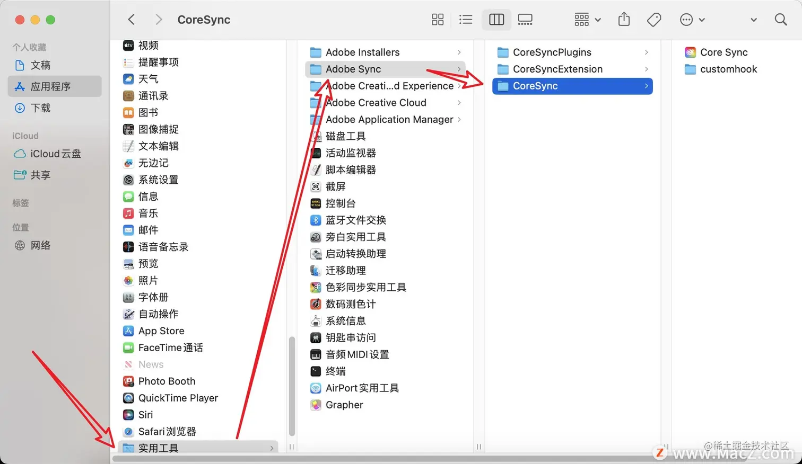Click the second column resize handle
Screen dimensions: 802x464
click(478, 447)
